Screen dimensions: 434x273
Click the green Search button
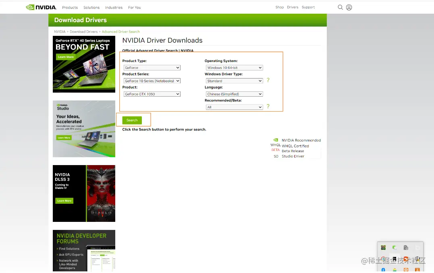(x=132, y=120)
